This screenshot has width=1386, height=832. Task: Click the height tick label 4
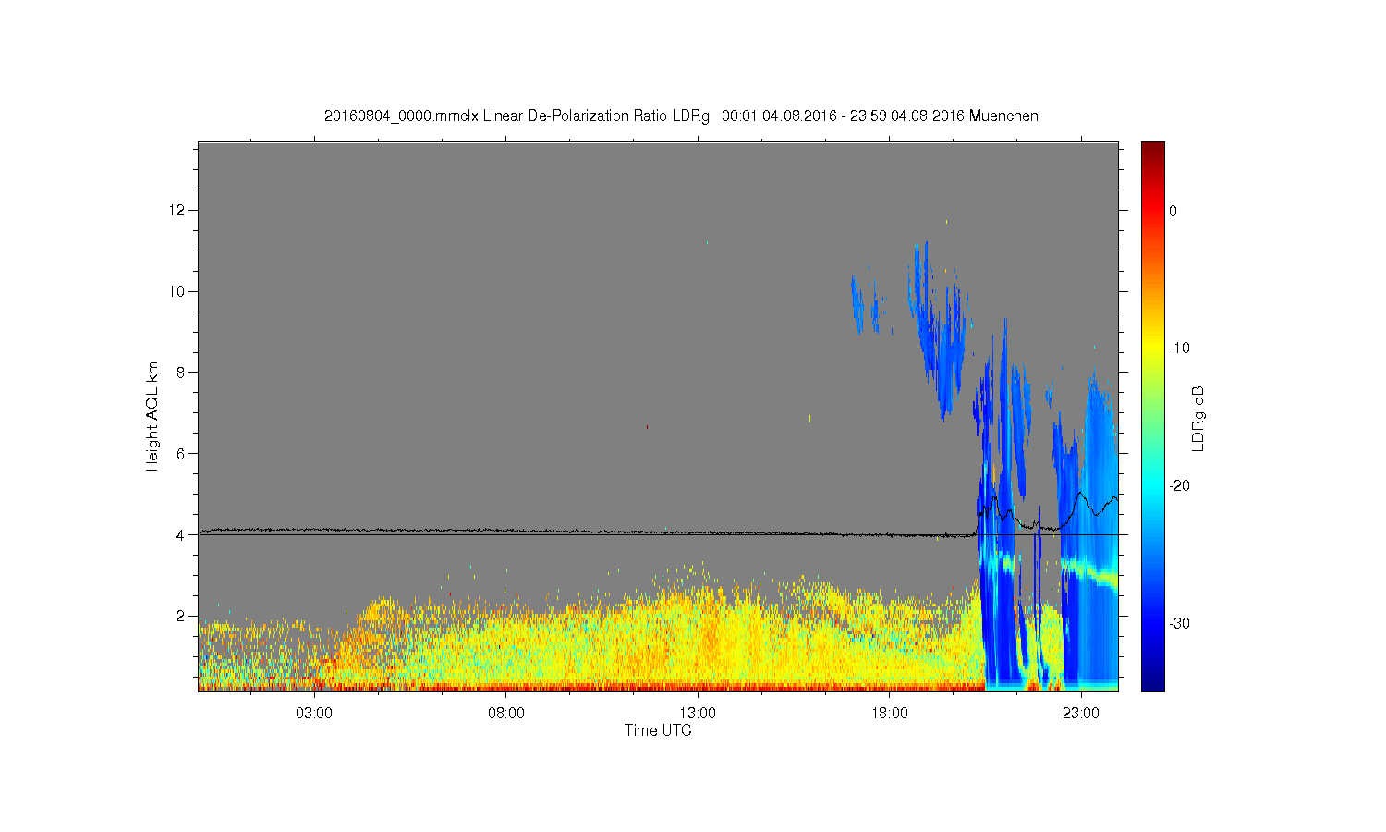tap(183, 534)
